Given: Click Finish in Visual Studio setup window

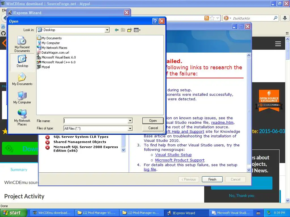Looking at the screenshot, I should tap(212, 179).
